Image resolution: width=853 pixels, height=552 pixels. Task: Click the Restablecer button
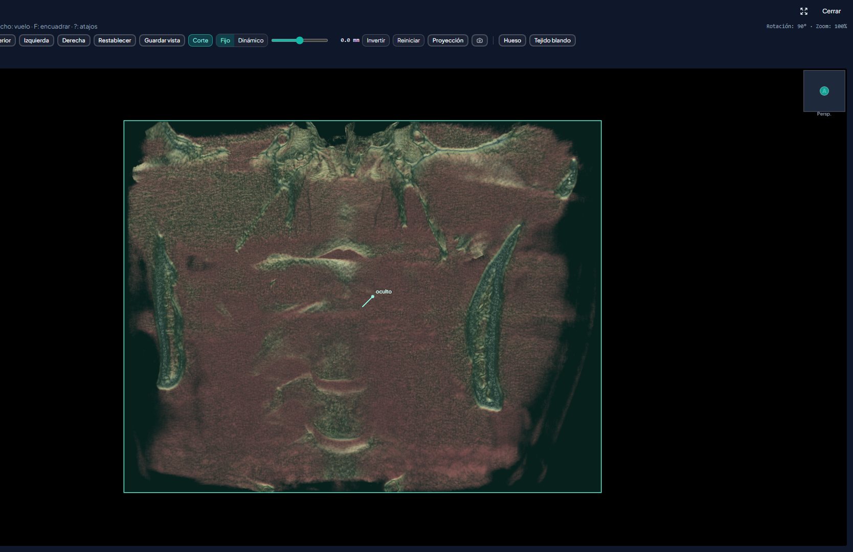[x=115, y=40]
